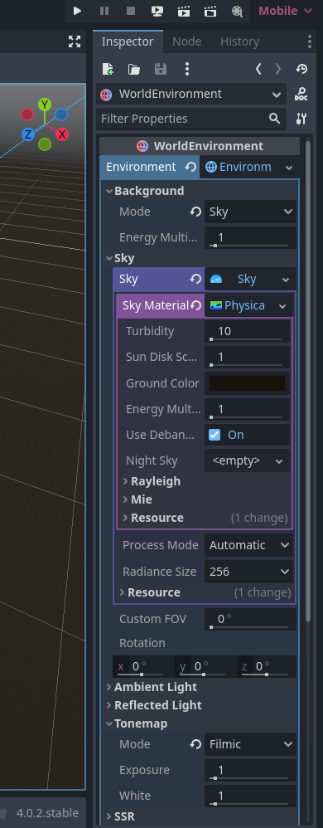Switch to the Node tab
Screen dimensions: 323x828
[x=187, y=41]
